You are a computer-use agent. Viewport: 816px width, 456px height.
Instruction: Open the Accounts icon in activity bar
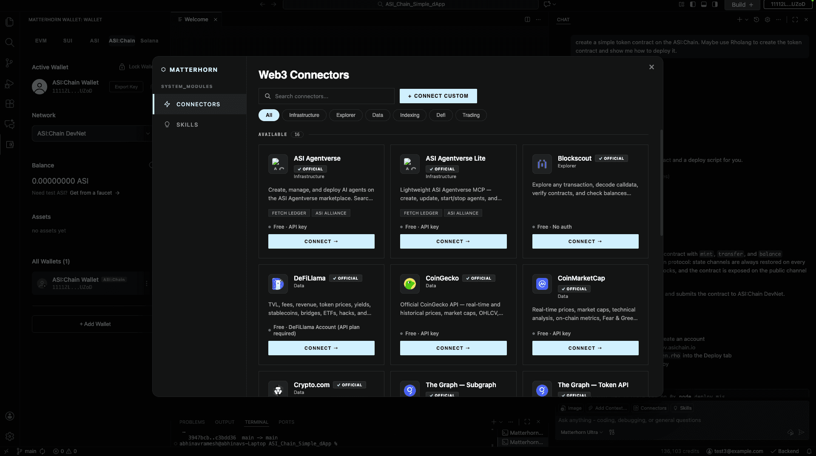(x=9, y=416)
